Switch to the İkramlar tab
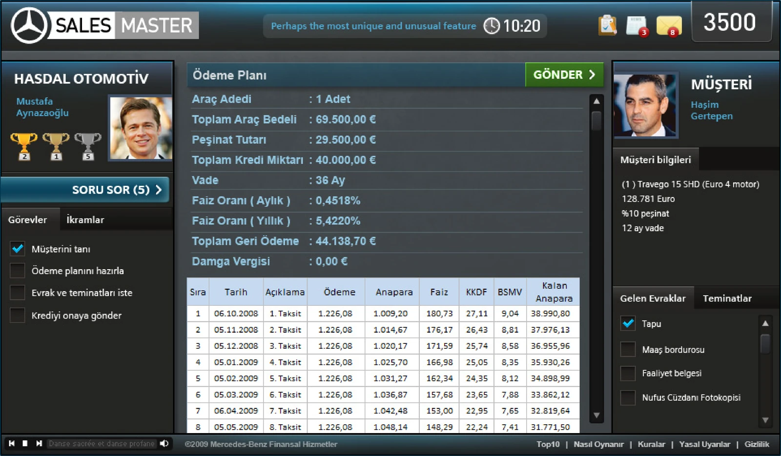This screenshot has width=781, height=456. tap(85, 219)
